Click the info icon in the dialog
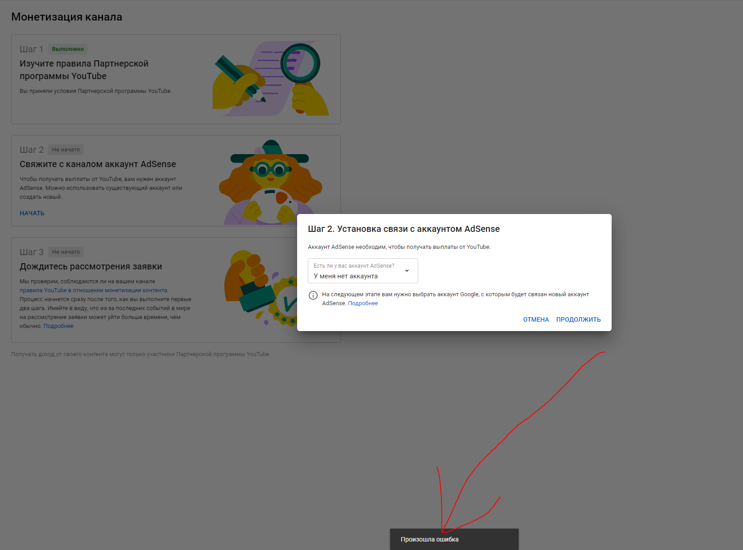 pos(313,295)
